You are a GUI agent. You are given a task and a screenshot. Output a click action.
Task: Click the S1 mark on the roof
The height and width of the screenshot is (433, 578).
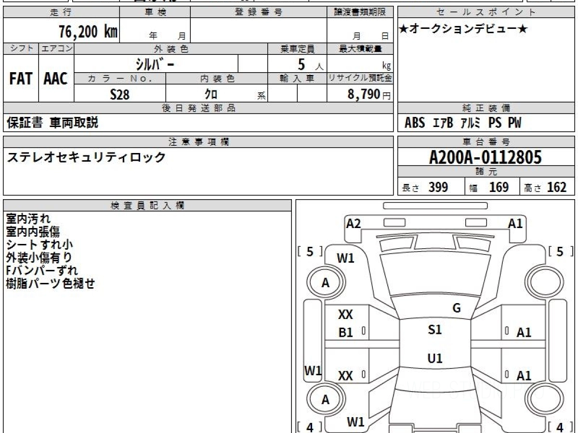(435, 330)
